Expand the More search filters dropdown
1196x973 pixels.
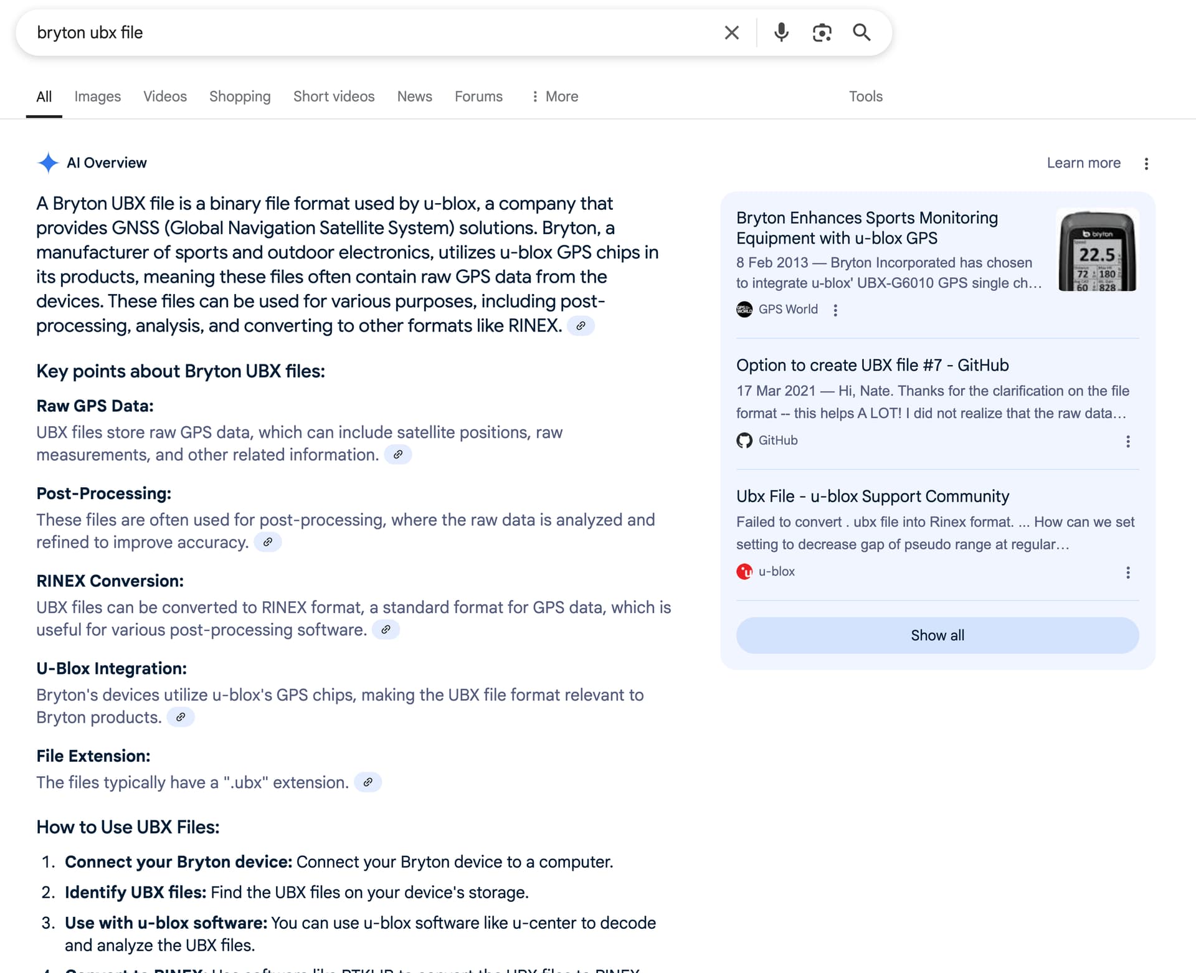coord(555,97)
